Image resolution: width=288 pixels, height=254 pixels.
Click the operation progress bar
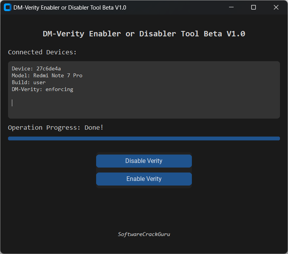[144, 138]
